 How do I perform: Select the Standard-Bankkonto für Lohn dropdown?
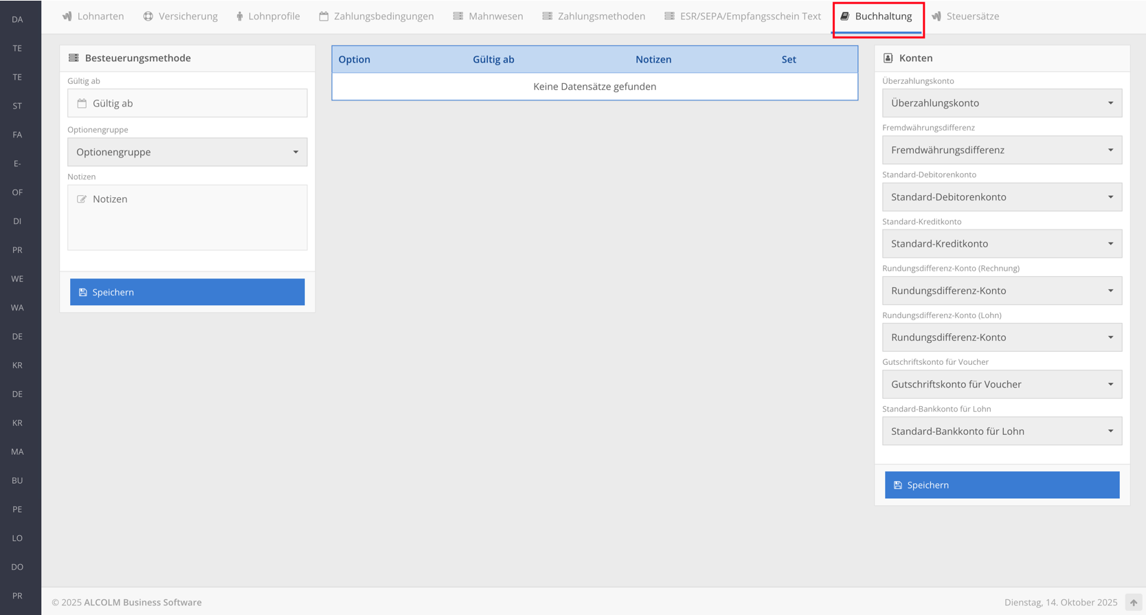coord(1001,432)
